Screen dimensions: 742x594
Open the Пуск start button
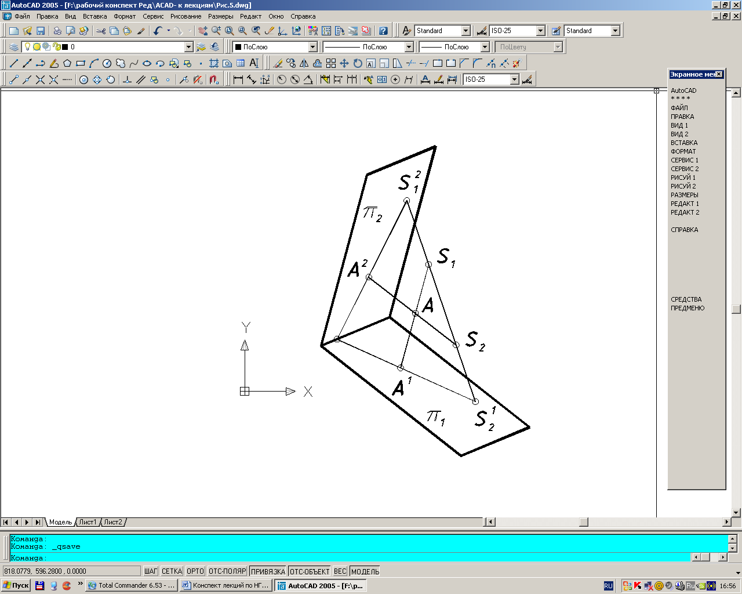pos(16,585)
